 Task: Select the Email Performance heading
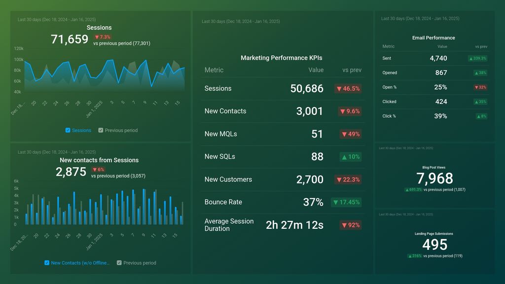click(x=433, y=37)
